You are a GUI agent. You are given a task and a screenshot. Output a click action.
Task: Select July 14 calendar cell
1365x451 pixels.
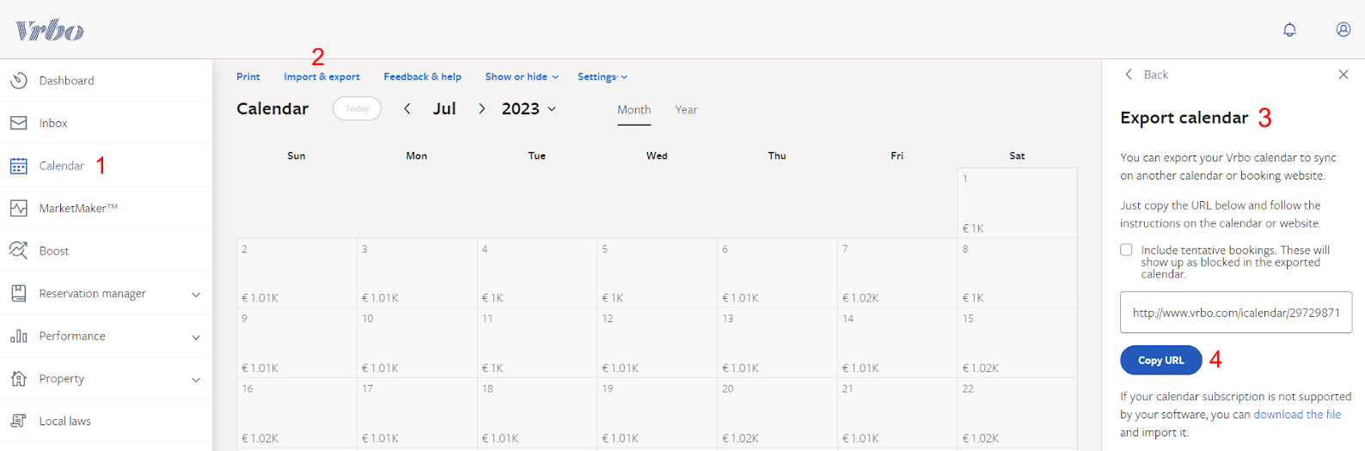click(897, 343)
